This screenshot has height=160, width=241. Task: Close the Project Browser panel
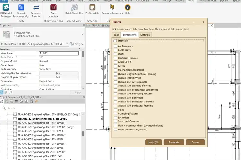[84, 97]
